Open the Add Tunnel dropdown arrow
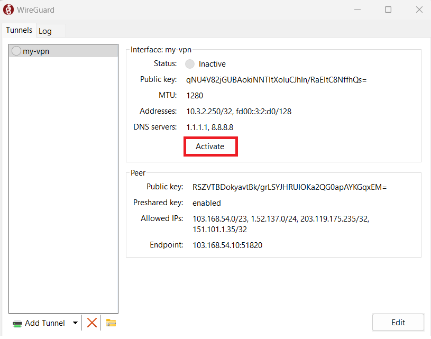 (x=75, y=323)
